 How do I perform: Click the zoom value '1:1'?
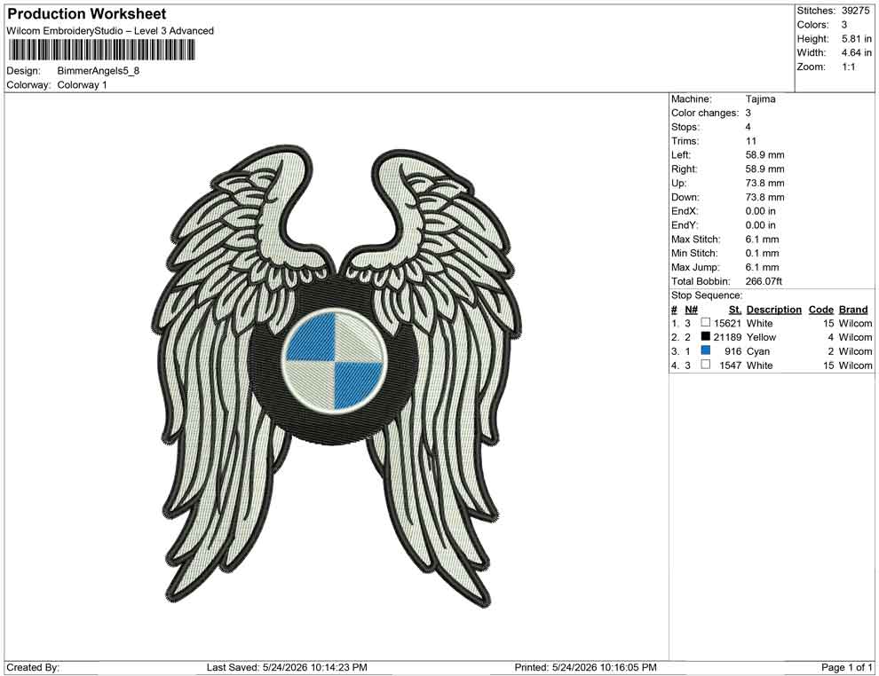click(849, 67)
